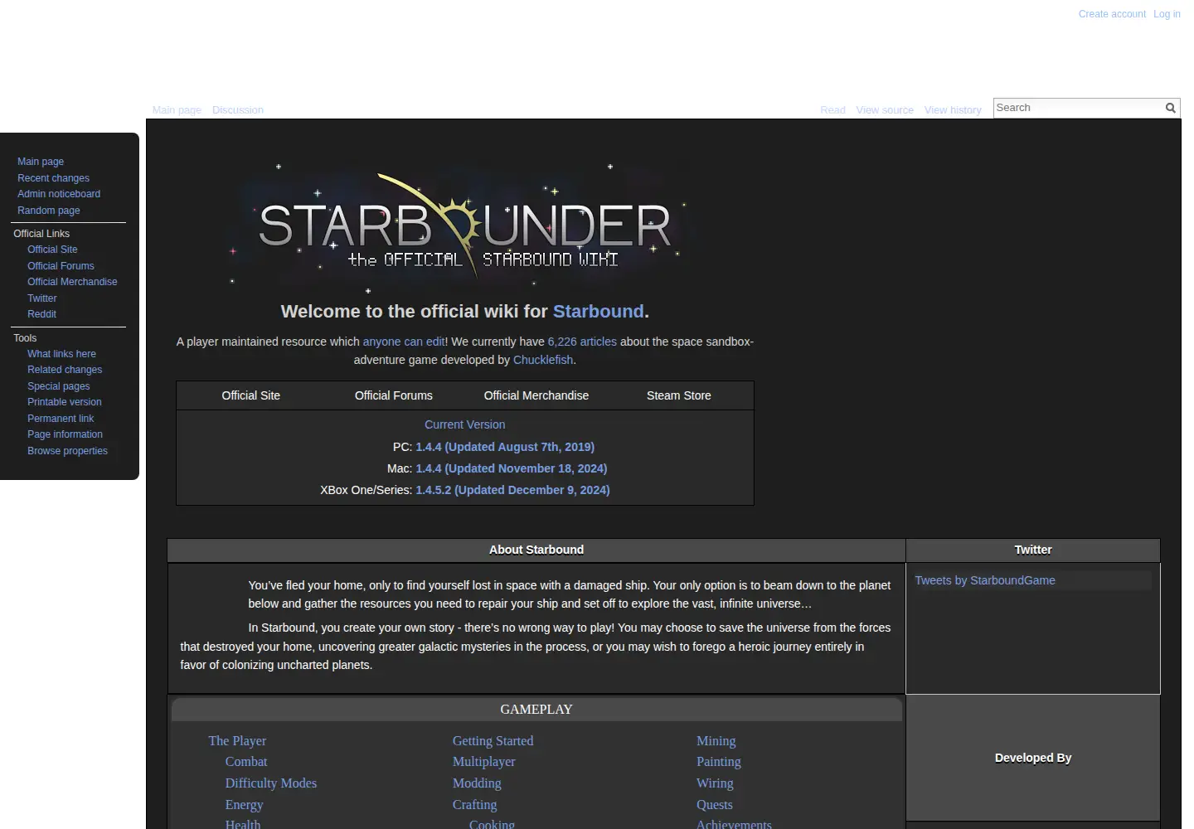Viewport: 1194px width, 829px height.
Task: Open the View history tab
Action: pos(953,109)
